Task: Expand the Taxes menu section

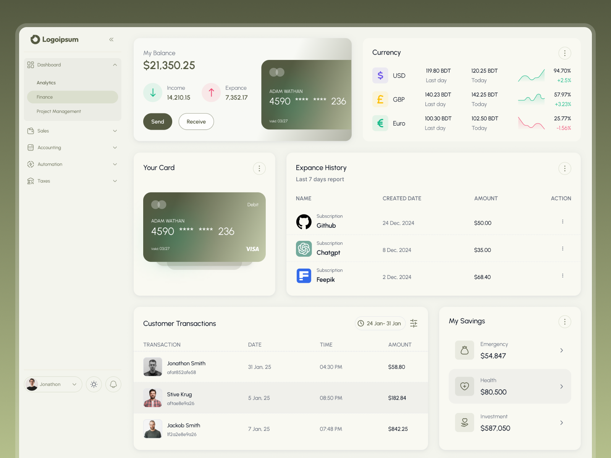Action: pos(73,181)
